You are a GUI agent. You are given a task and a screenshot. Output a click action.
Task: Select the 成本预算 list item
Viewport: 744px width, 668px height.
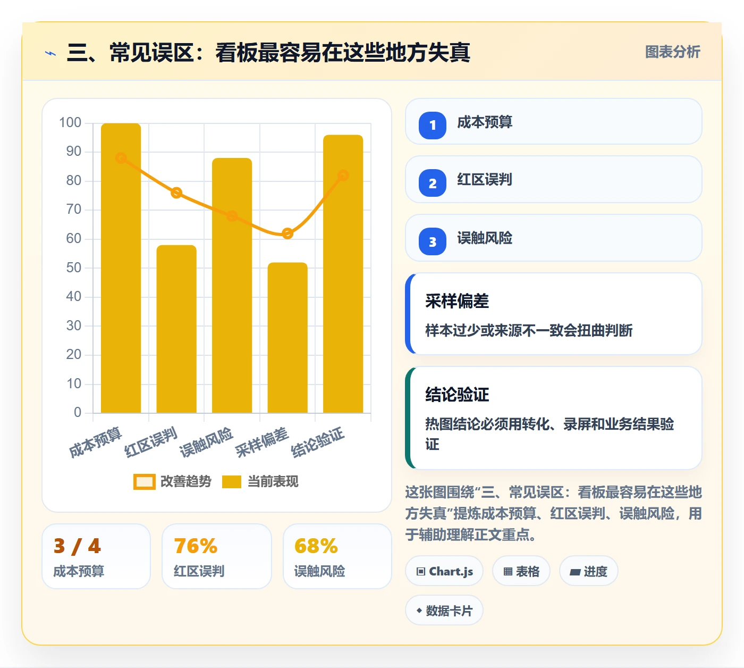(x=554, y=121)
